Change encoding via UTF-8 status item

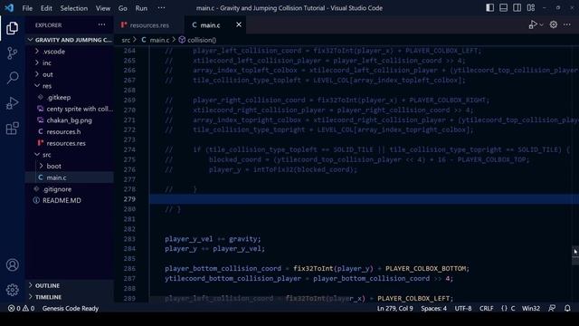point(462,308)
